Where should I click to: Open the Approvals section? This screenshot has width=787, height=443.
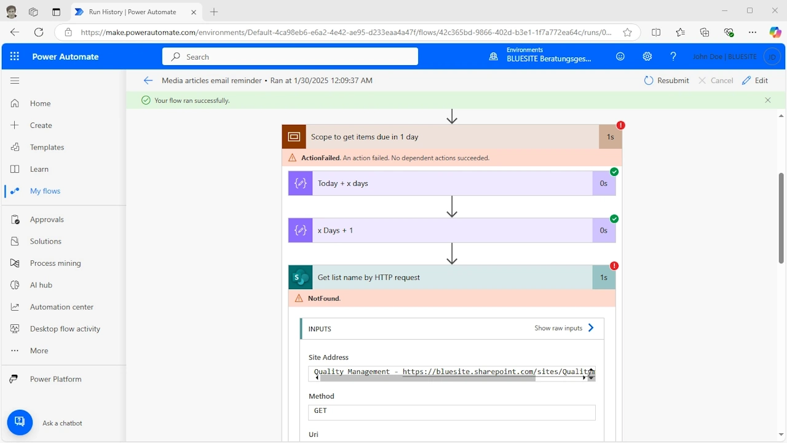[45, 219]
